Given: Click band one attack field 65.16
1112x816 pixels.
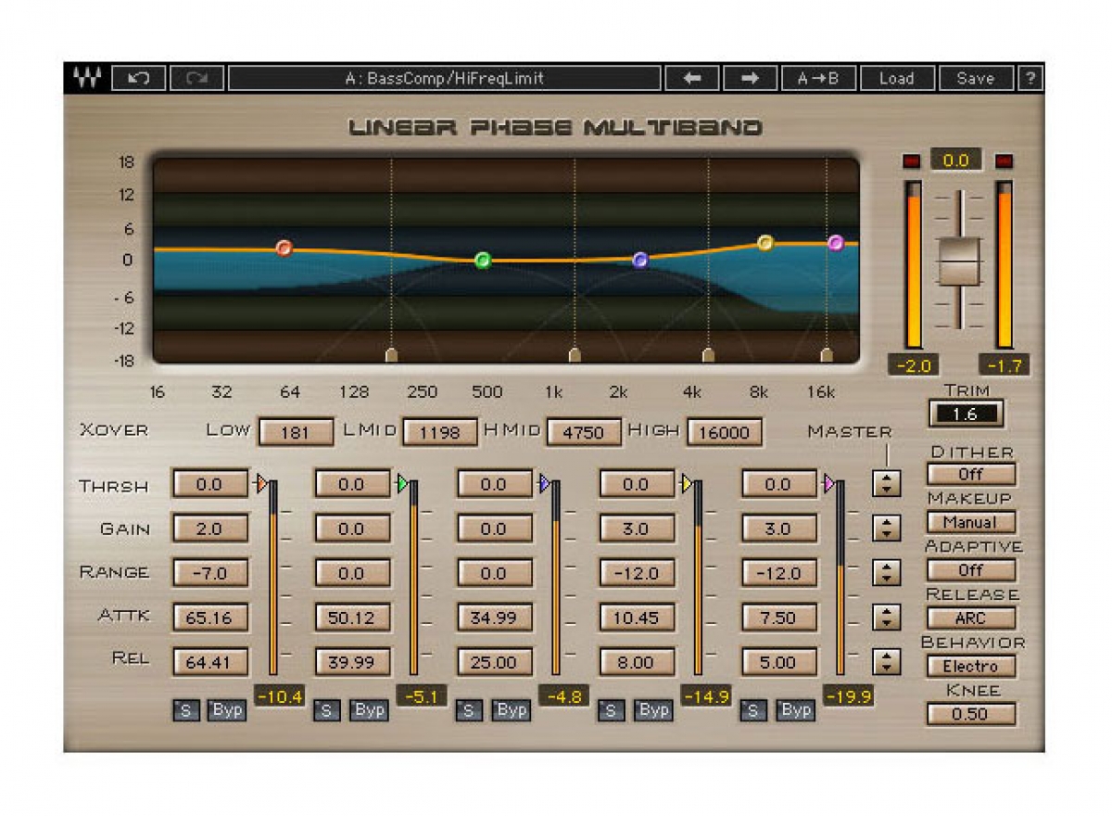Looking at the screenshot, I should click(x=209, y=618).
